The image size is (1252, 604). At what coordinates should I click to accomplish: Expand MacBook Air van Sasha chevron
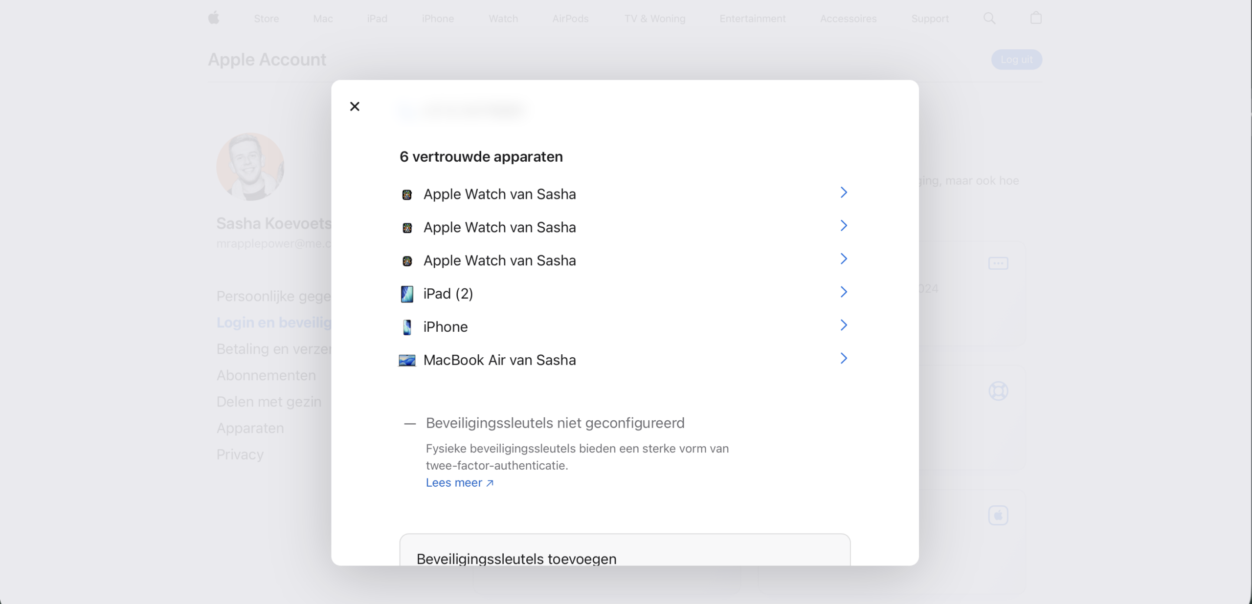[x=843, y=359]
